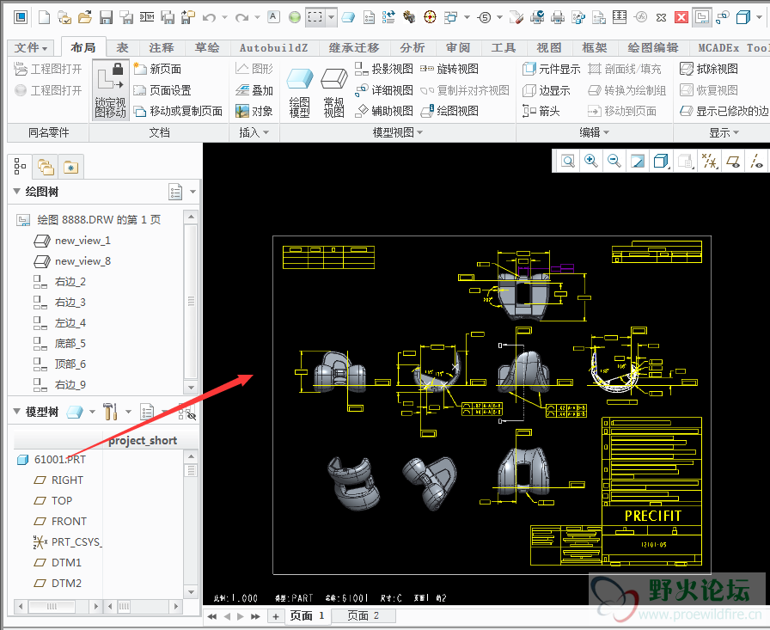Viewport: 770px width, 630px height.
Task: Expand the 插入 group dropdown
Action: (x=254, y=132)
